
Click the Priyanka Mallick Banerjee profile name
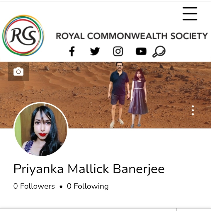[89, 169]
